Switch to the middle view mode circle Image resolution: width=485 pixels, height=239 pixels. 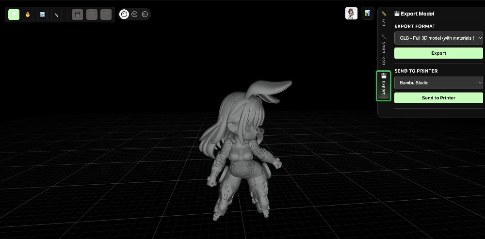point(134,14)
